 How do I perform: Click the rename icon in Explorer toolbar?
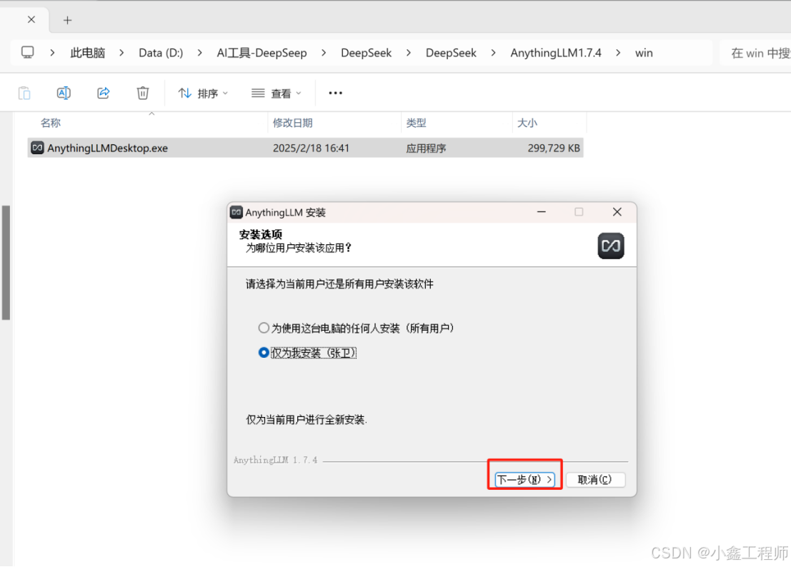coord(64,94)
